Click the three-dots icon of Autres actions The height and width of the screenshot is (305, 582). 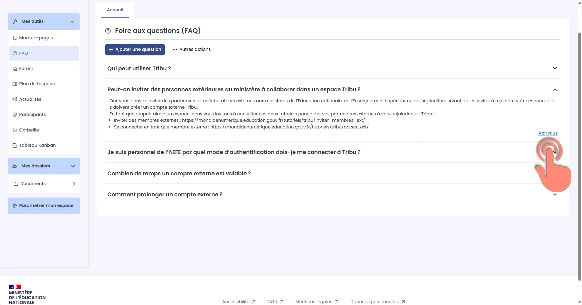pyautogui.click(x=175, y=50)
